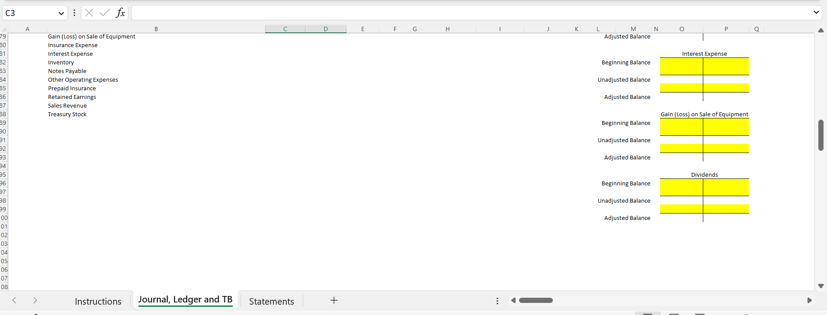827x315 pixels.
Task: Select column J header
Action: click(548, 29)
